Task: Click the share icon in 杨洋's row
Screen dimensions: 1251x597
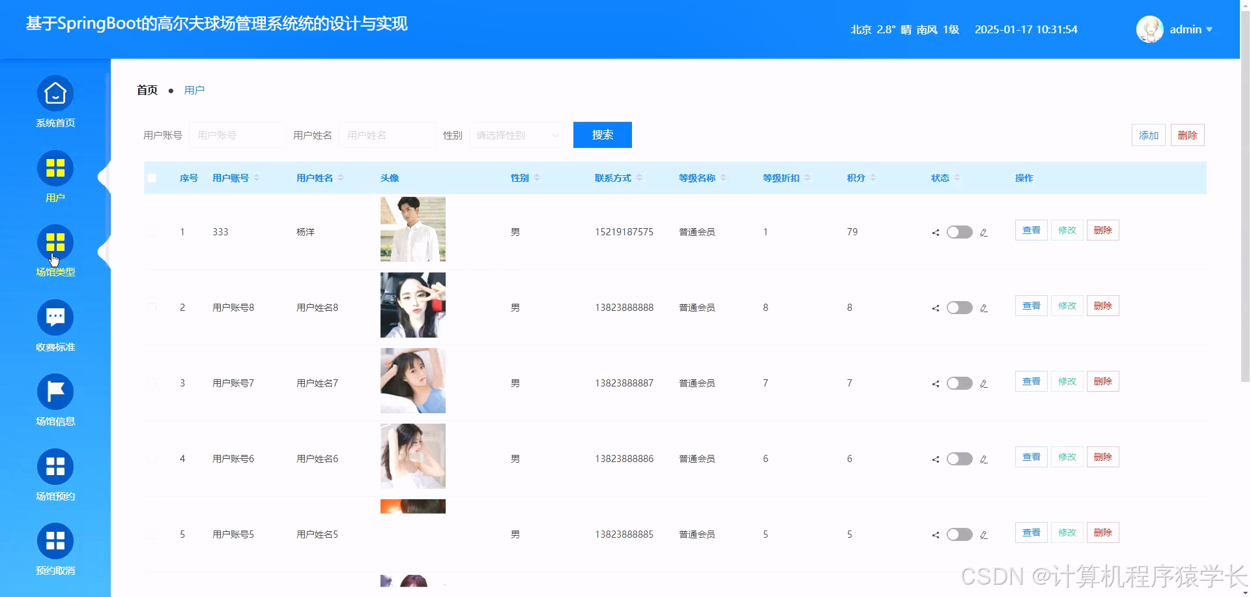Action: 934,232
